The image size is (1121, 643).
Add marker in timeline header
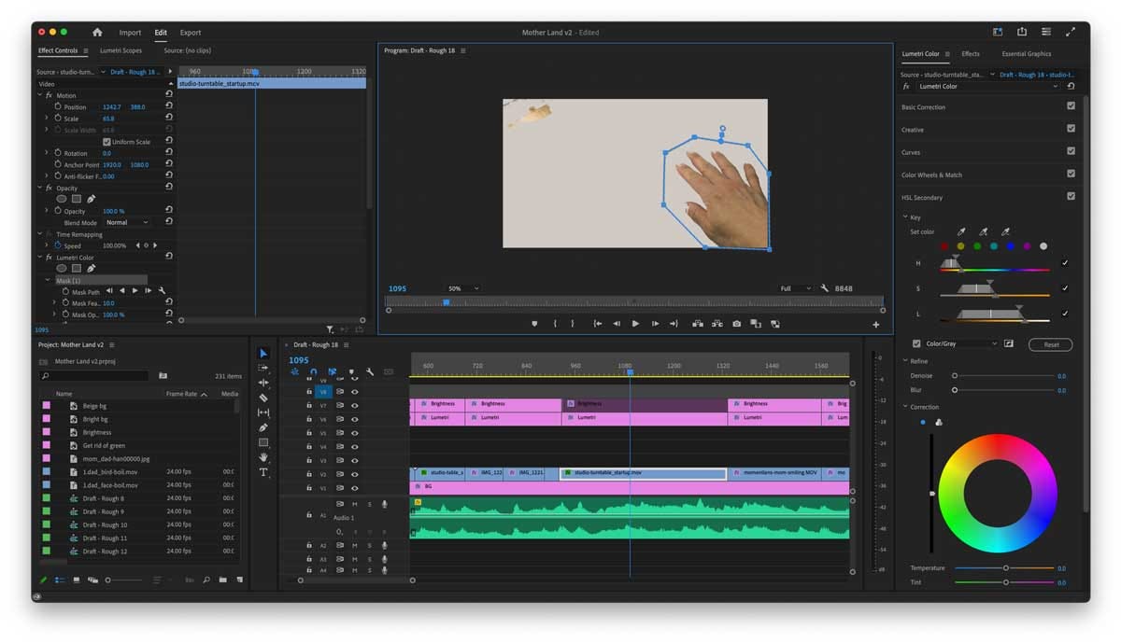tap(351, 371)
